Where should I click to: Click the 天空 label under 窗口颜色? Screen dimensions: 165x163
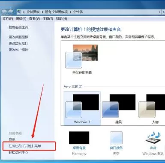(116, 154)
